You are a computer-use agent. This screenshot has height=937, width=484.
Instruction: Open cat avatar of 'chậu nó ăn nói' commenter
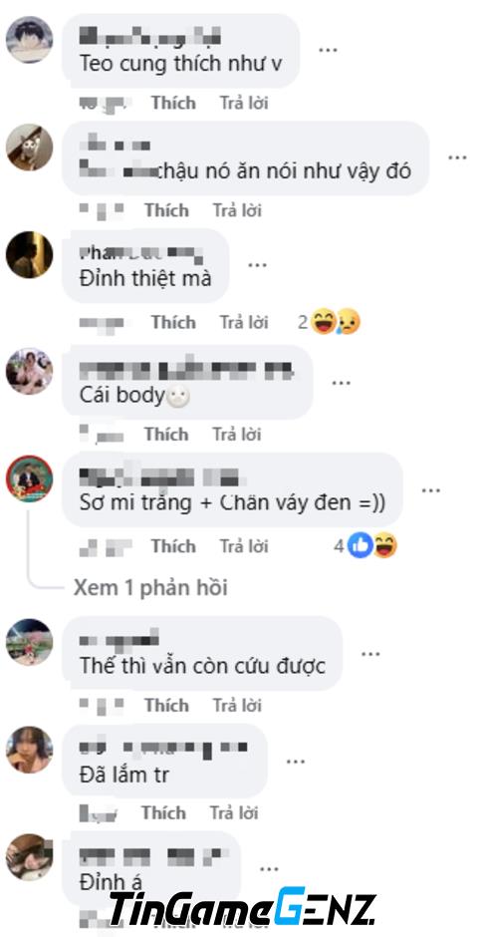29,147
